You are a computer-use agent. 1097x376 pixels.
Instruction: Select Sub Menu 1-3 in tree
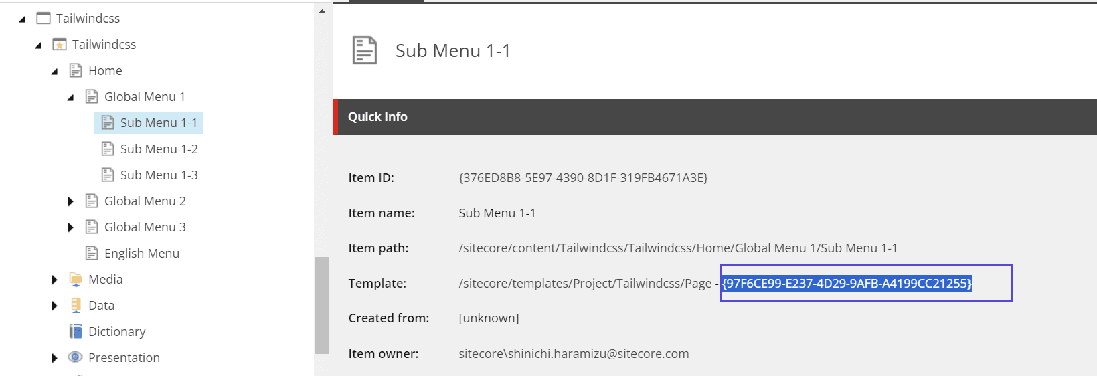[159, 175]
